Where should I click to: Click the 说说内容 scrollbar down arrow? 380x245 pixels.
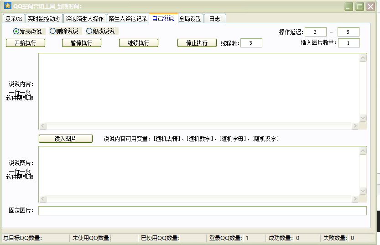click(x=363, y=118)
